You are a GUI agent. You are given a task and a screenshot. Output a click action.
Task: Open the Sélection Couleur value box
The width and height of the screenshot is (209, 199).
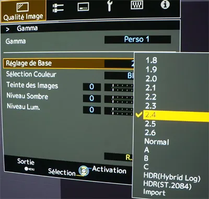click(119, 76)
